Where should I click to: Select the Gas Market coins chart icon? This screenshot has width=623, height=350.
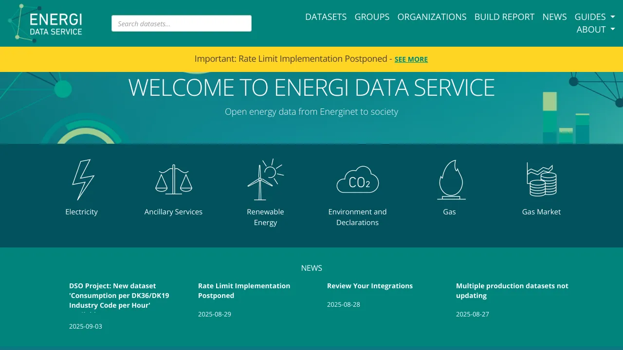tap(542, 179)
